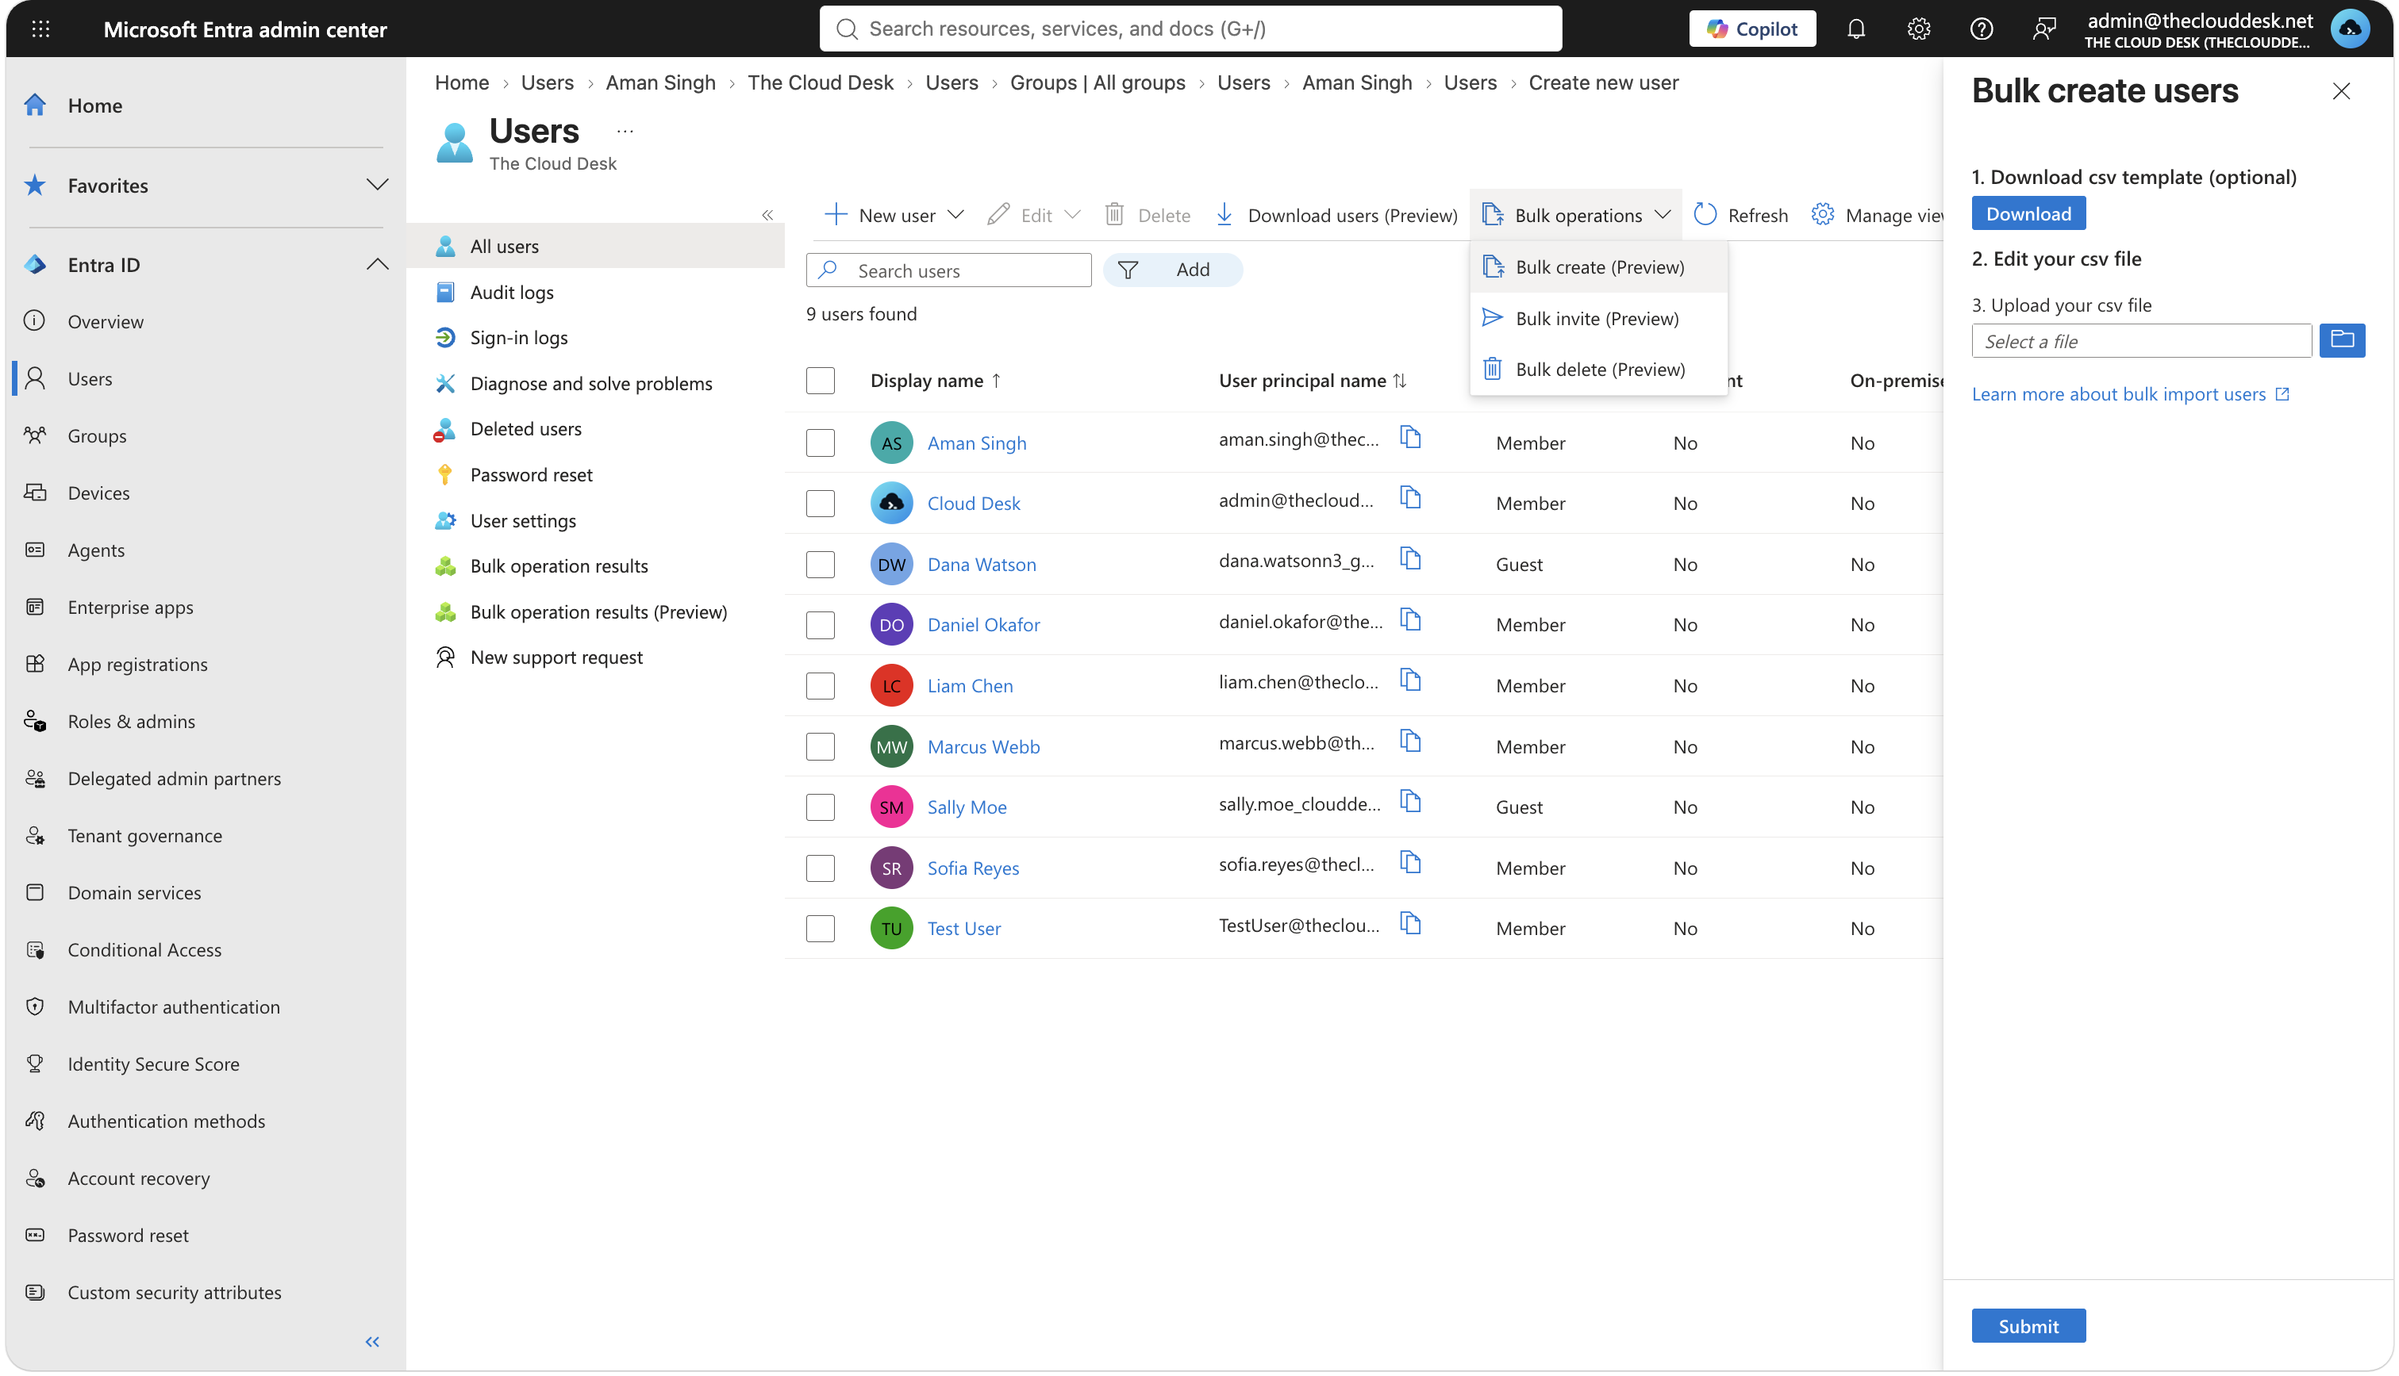Select Bulk invite (Preview) menu item
This screenshot has width=2399, height=1376.
[1598, 317]
